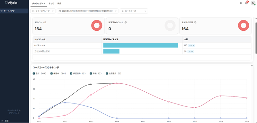This screenshot has height=123, width=257.
Task: Click the Jul 03 black line data point
Action: [91, 84]
